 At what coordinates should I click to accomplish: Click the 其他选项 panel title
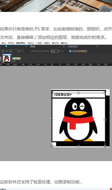pos(73,47)
